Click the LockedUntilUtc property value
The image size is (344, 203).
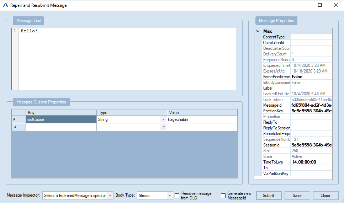pos(311,94)
